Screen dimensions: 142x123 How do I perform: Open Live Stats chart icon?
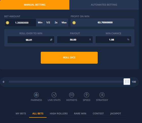(54, 95)
